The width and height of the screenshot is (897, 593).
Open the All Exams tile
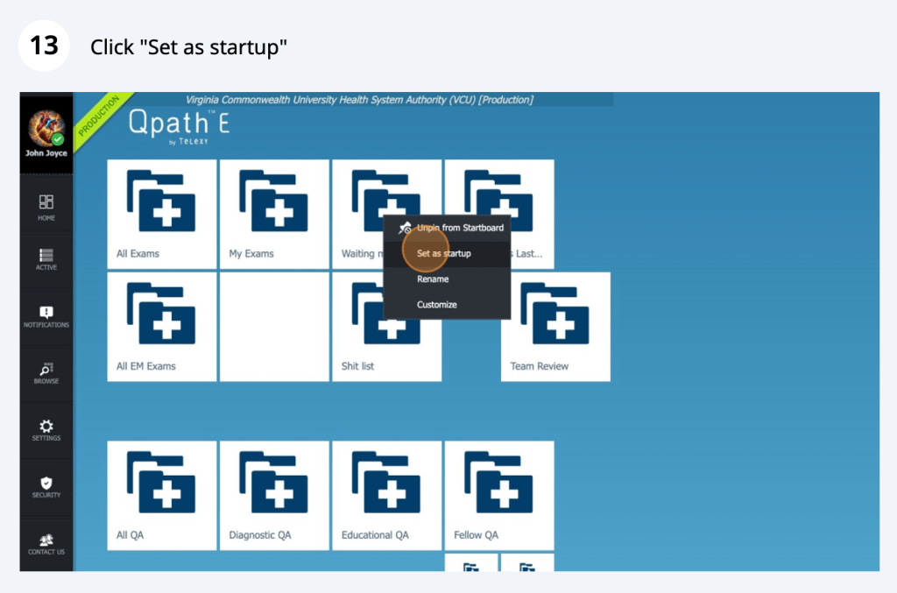[161, 214]
